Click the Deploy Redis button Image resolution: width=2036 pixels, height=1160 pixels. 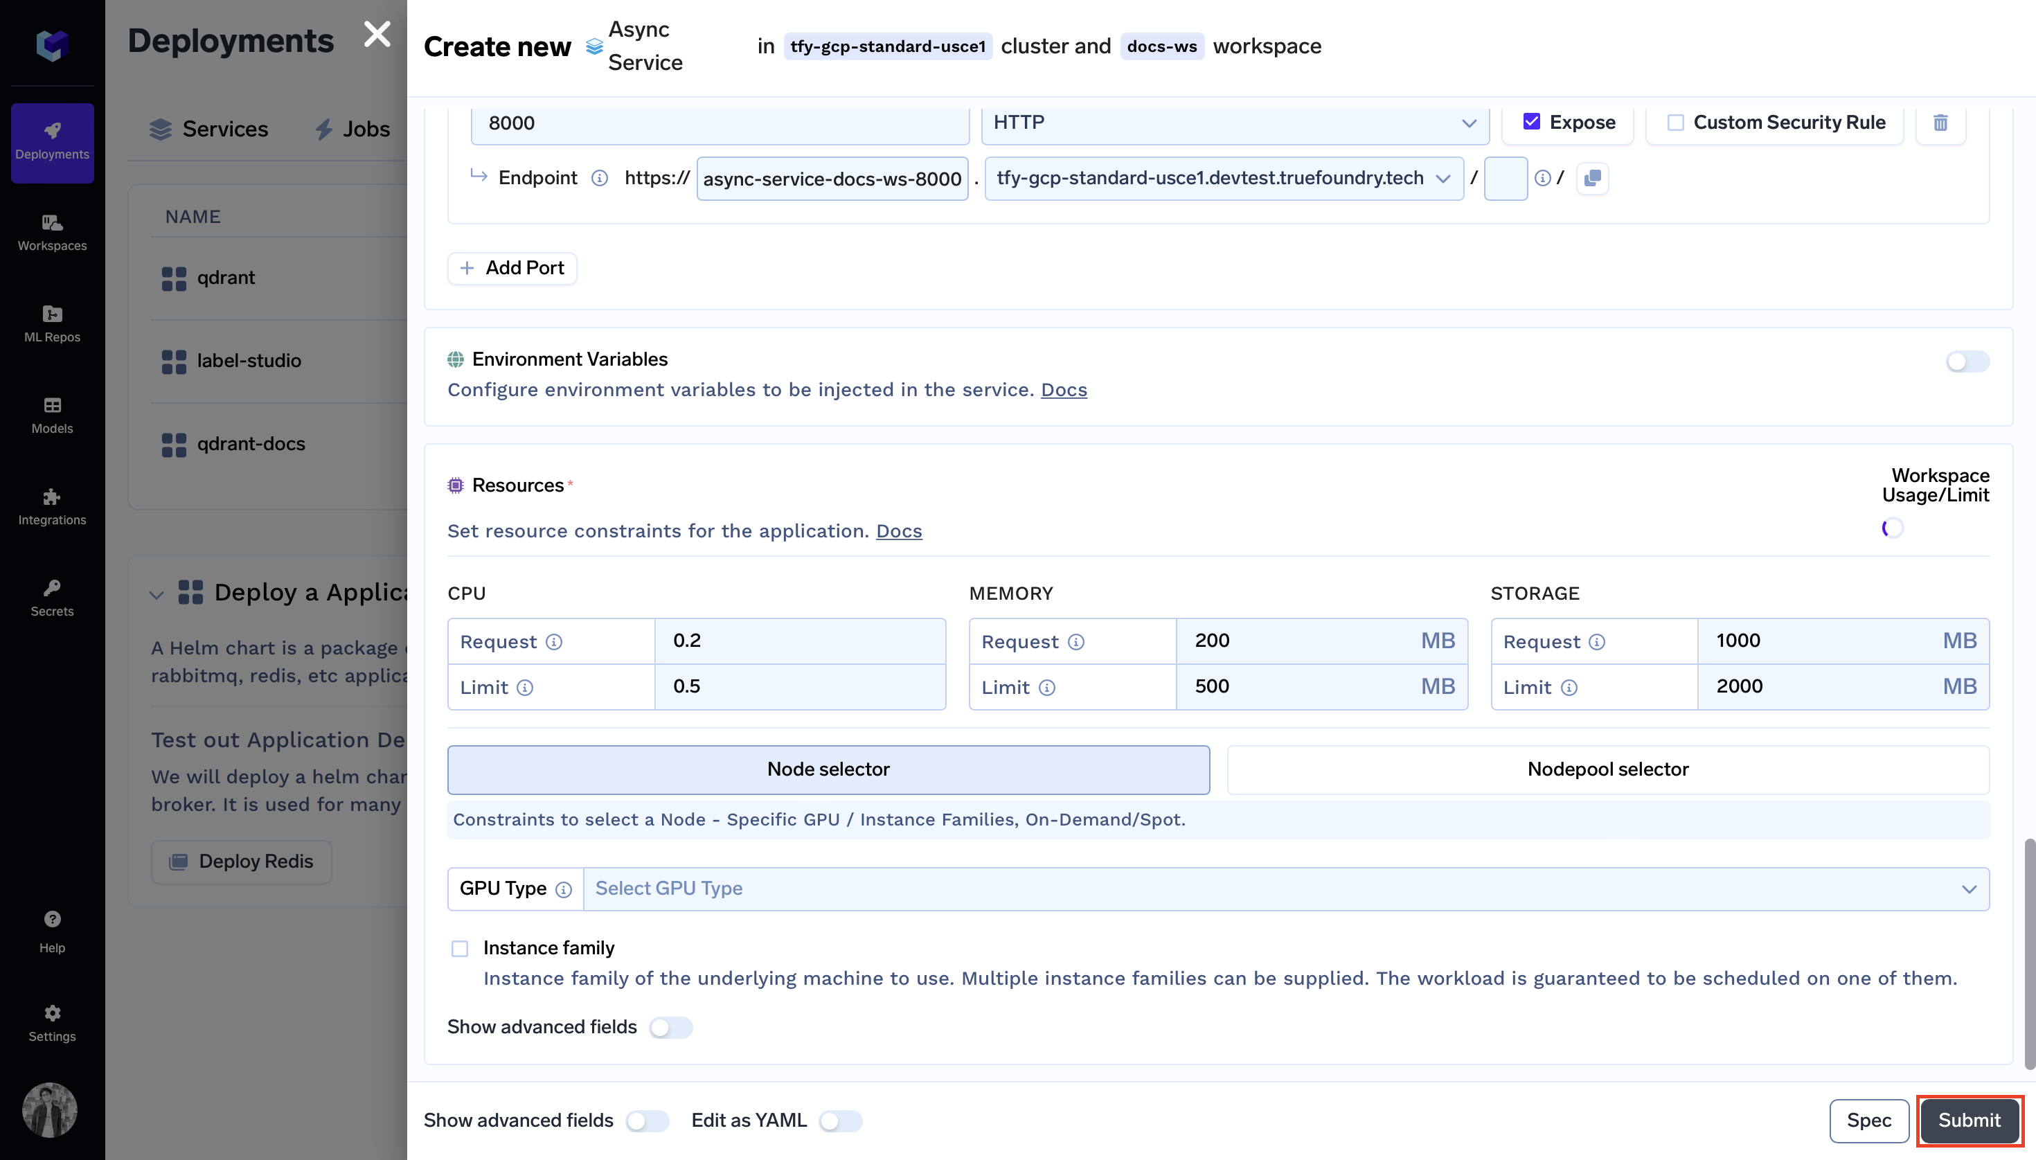coord(242,862)
